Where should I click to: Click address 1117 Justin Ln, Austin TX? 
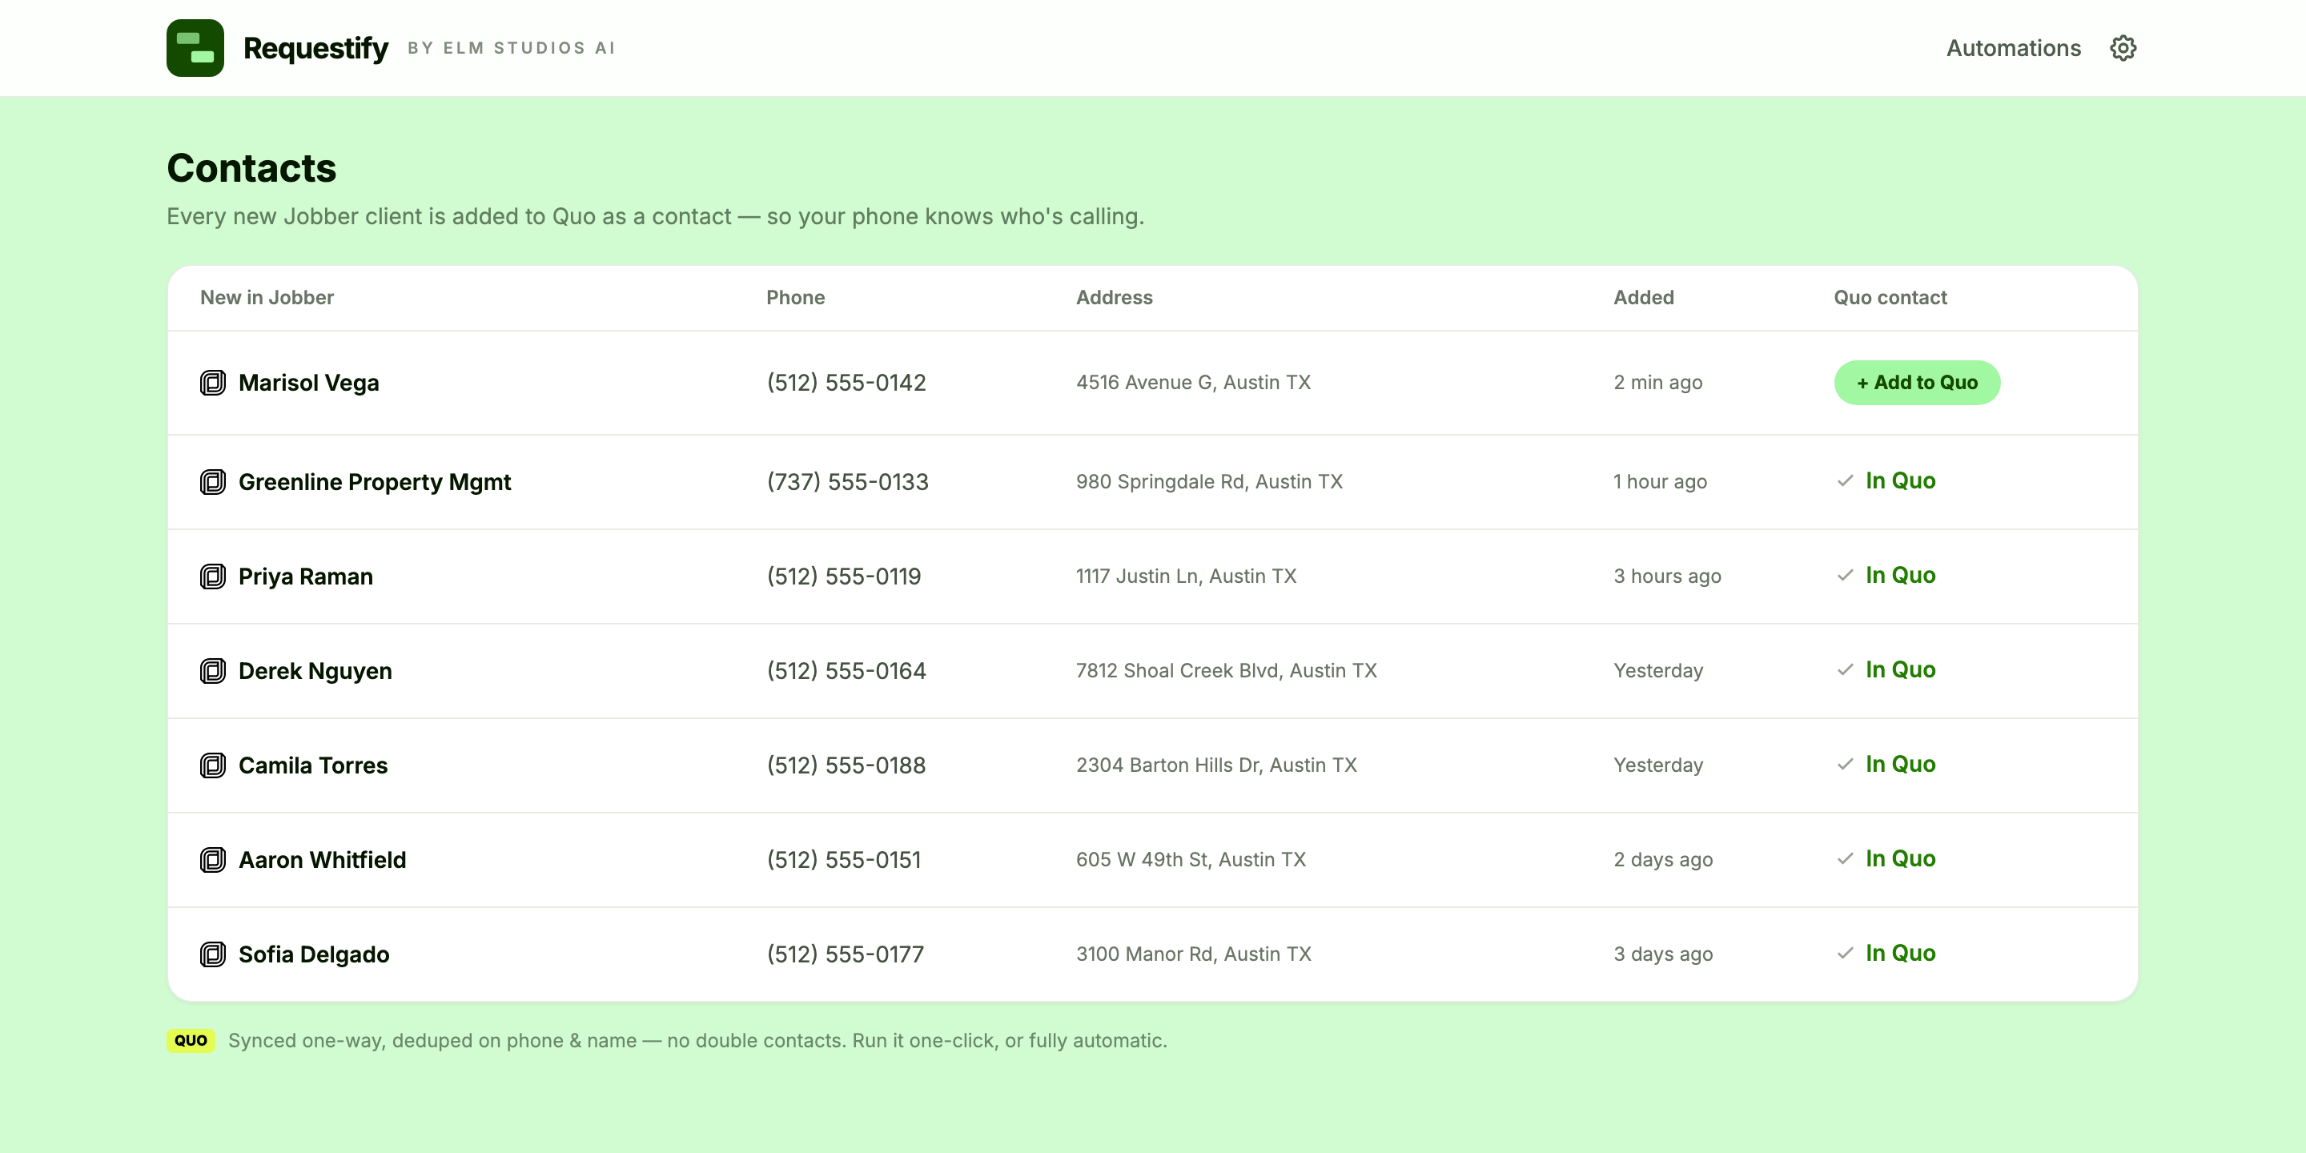[1185, 576]
